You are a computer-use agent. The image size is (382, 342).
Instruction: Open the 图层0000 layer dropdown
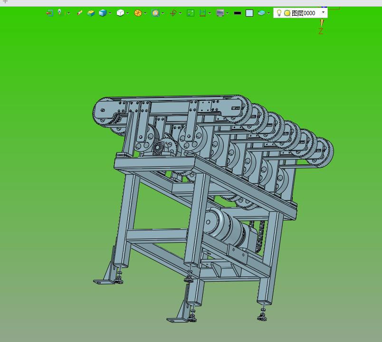coord(324,12)
